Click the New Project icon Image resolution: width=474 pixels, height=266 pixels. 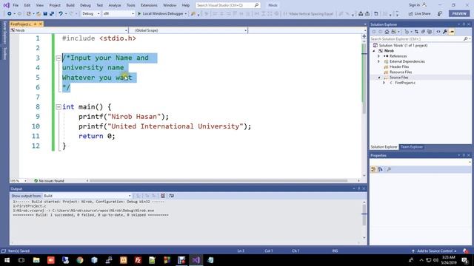click(x=28, y=13)
